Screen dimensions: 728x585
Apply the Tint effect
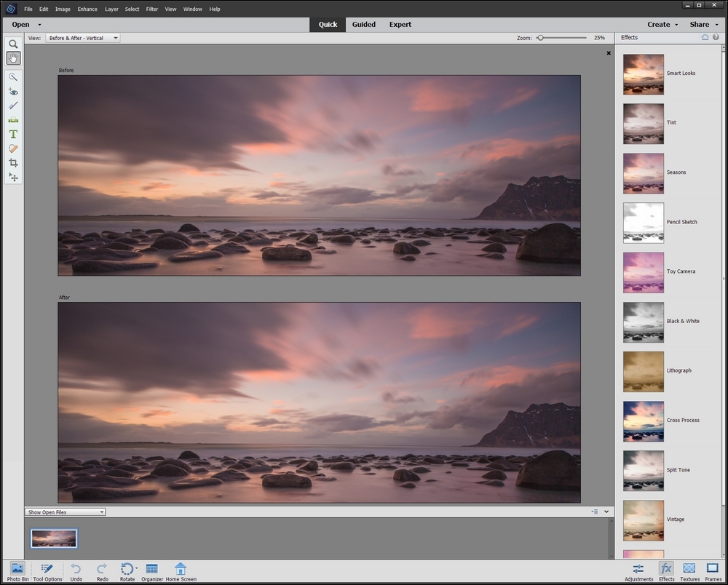[644, 124]
